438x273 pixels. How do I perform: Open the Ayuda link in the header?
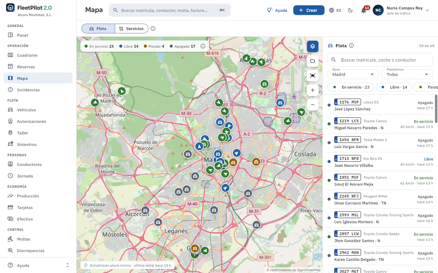(x=277, y=10)
